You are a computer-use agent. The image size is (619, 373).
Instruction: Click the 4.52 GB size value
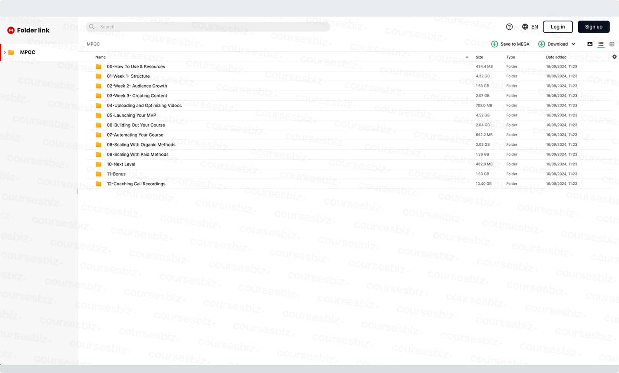[x=483, y=115]
